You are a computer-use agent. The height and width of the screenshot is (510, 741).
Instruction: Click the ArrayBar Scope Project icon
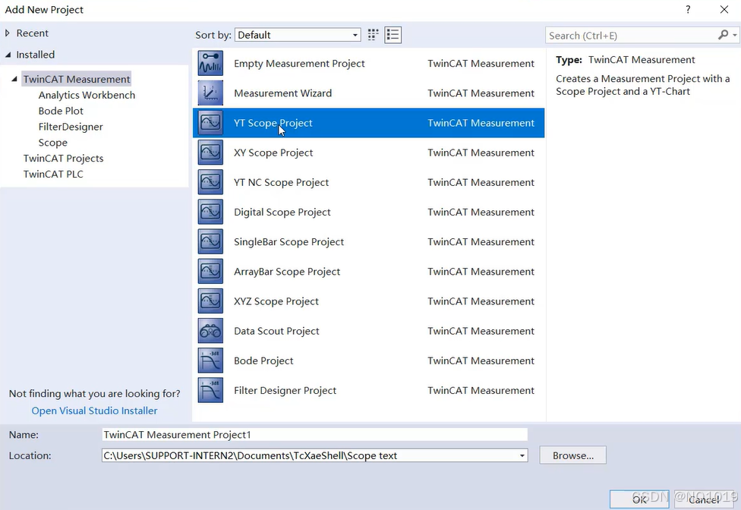click(210, 272)
